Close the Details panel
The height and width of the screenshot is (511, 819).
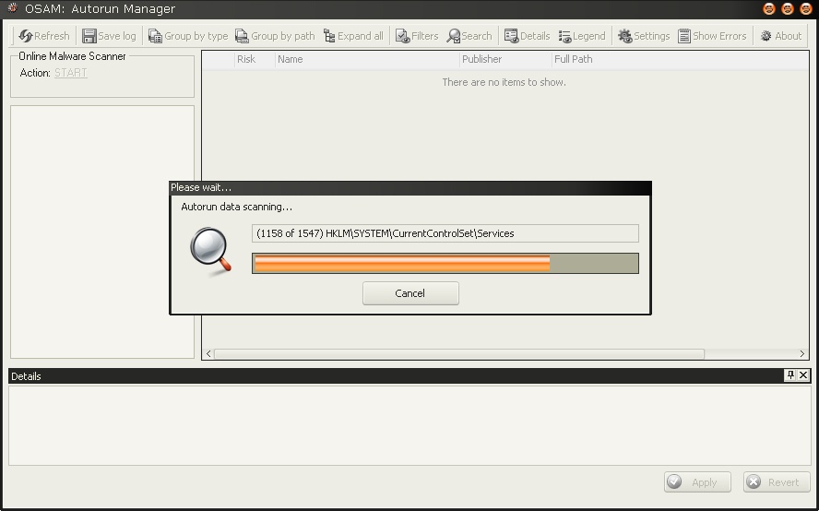[x=803, y=375]
